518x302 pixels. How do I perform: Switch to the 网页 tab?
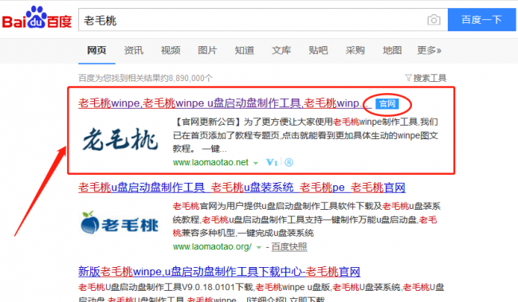(96, 50)
